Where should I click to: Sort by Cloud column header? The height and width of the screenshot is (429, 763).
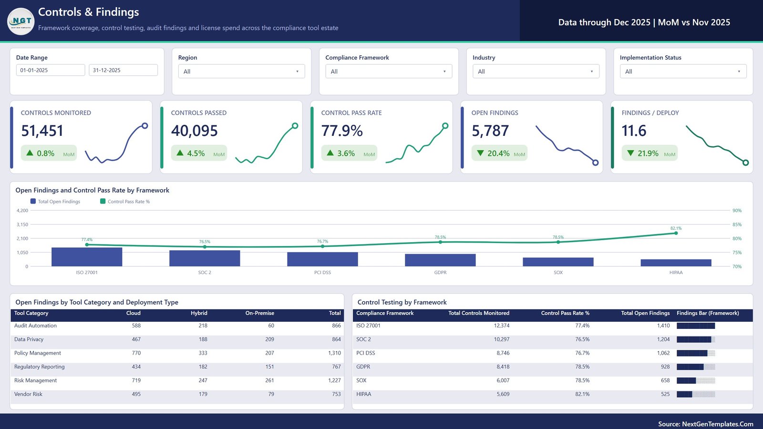[134, 313]
